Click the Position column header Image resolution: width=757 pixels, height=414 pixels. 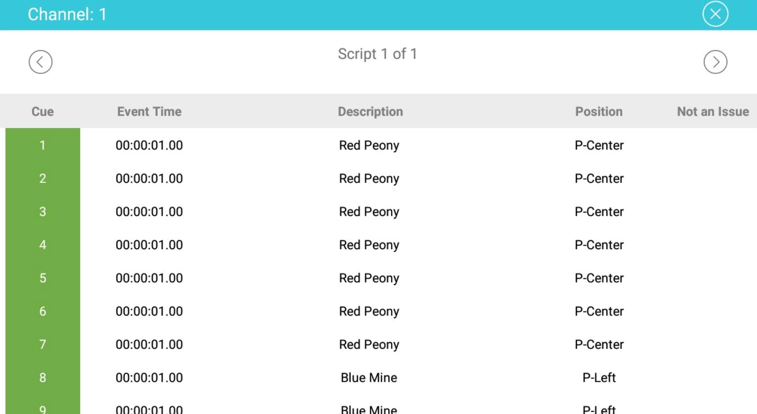coord(599,111)
